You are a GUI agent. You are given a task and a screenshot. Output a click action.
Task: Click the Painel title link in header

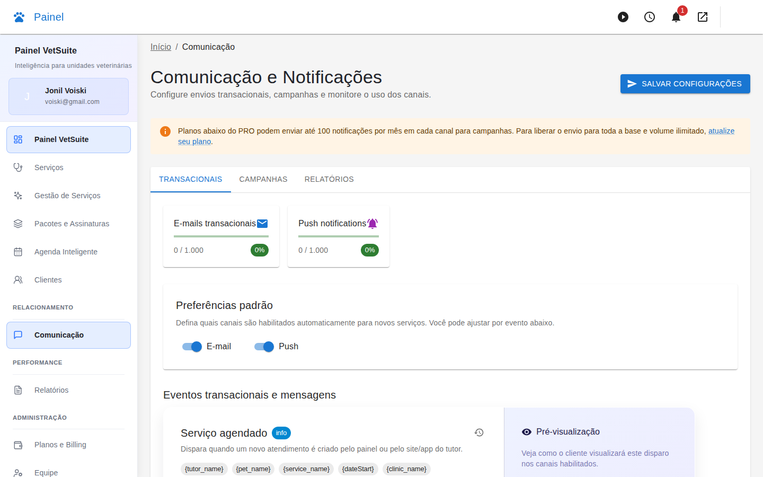tap(49, 17)
